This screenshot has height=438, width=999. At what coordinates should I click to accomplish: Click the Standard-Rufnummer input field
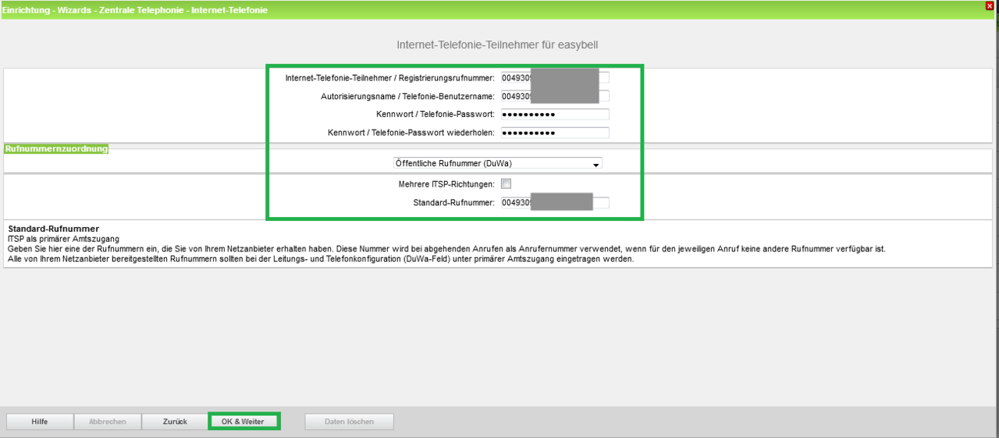[554, 203]
